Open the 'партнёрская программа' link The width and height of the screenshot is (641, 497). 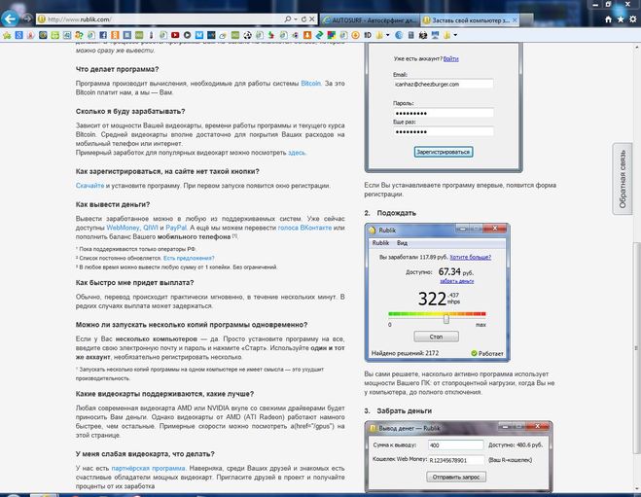[x=148, y=469]
